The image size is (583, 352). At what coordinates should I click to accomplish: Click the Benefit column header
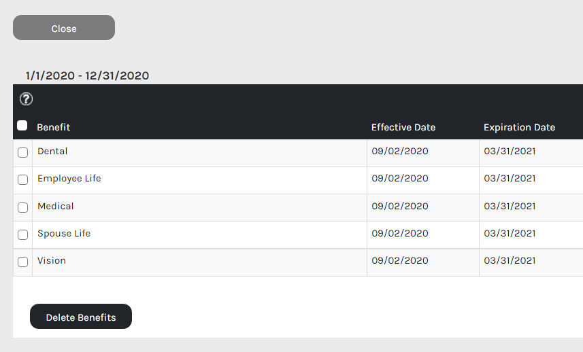point(54,127)
